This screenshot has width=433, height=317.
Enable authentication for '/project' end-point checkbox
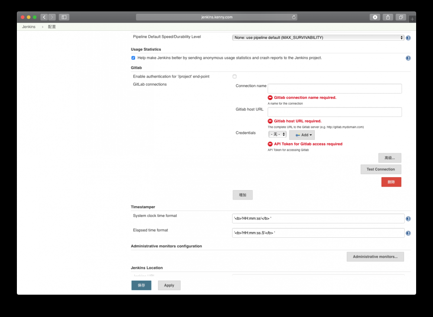[234, 77]
